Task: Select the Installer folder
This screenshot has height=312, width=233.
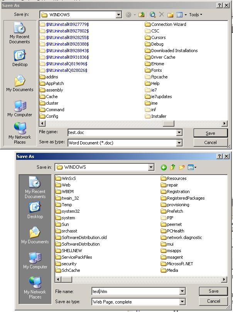Action: point(156,116)
